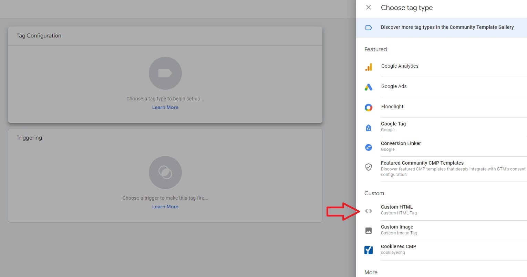Screen dimensions: 527x277
Task: Select the Conversion Linker arrow icon
Action: pos(369,147)
